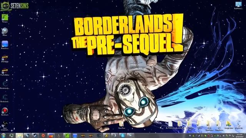The height and width of the screenshot is (138, 246).
Task: Switch to the green Horizon taskbar icon
Action: pos(67,135)
